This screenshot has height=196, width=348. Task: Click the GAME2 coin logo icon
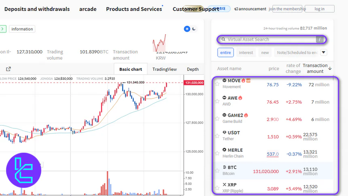click(x=225, y=115)
